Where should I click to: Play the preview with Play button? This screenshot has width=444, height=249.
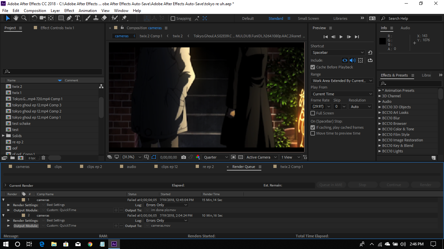(x=341, y=37)
